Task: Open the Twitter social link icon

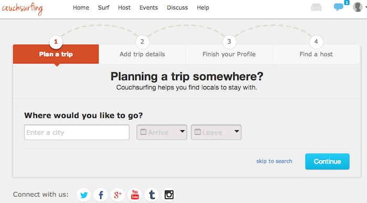Action: click(83, 195)
